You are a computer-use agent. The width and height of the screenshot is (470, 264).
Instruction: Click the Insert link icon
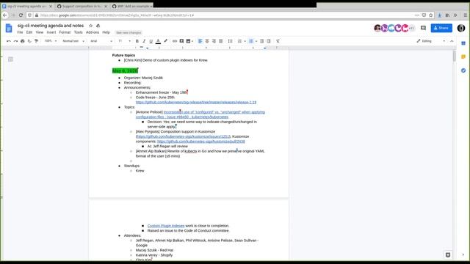(x=175, y=41)
